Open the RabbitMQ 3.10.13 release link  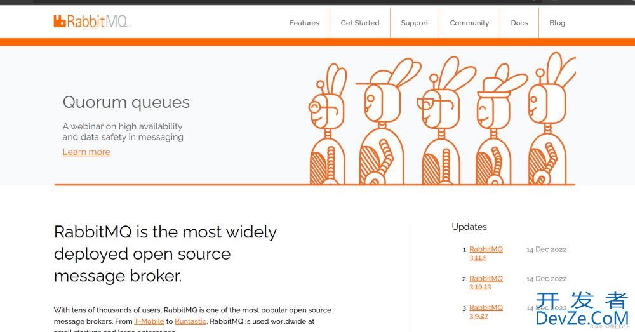[486, 282]
